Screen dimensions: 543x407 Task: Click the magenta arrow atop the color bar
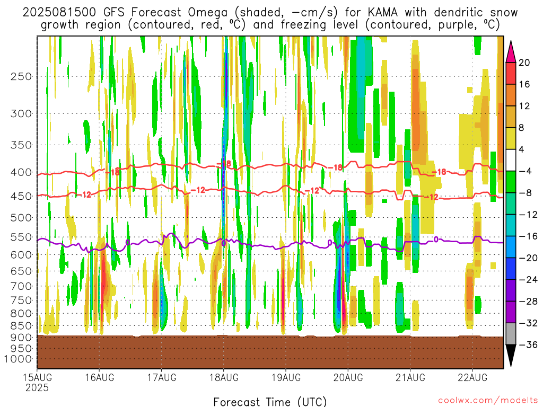[x=511, y=52]
